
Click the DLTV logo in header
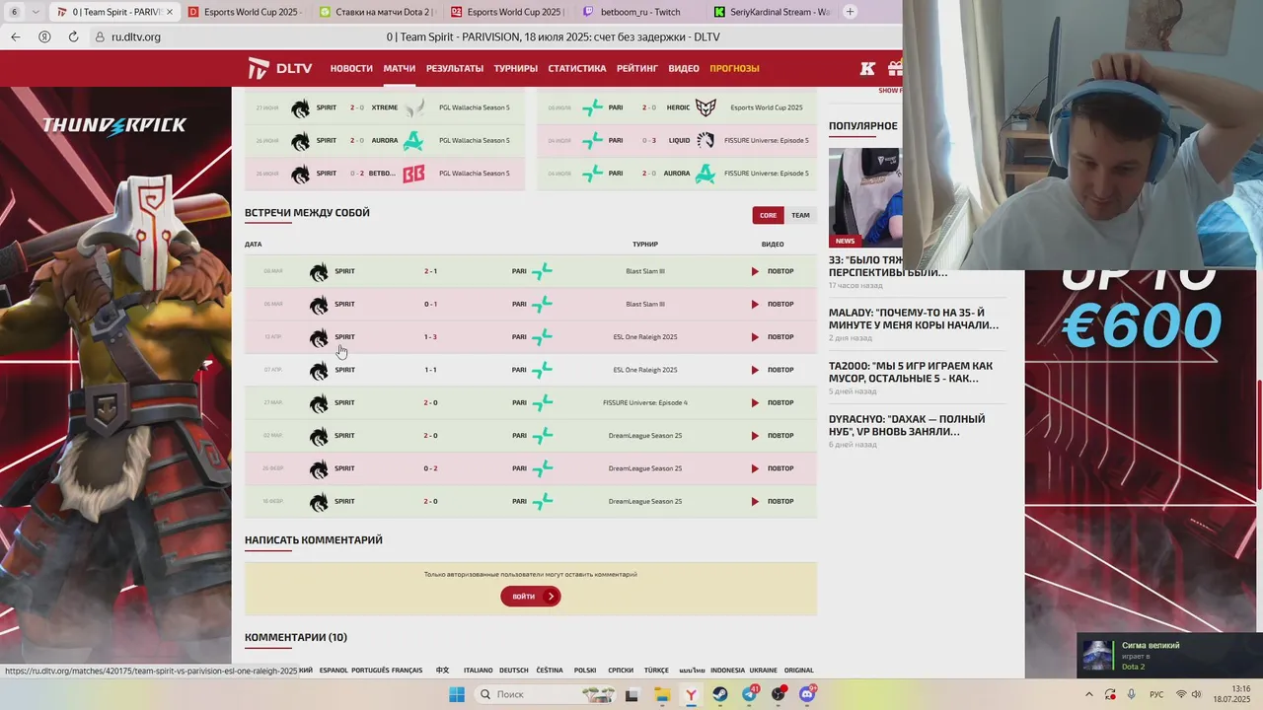(x=280, y=69)
